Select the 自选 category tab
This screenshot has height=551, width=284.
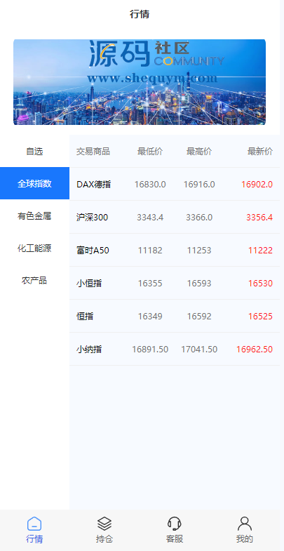(x=34, y=152)
